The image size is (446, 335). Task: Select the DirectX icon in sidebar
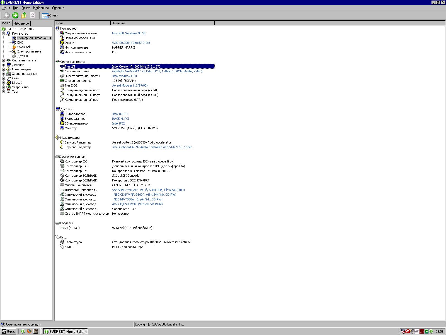pyautogui.click(x=8, y=83)
